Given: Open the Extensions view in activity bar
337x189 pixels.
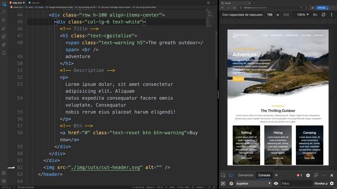Looking at the screenshot, I should (x=4, y=36).
